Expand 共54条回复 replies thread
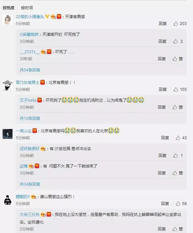 30,70
